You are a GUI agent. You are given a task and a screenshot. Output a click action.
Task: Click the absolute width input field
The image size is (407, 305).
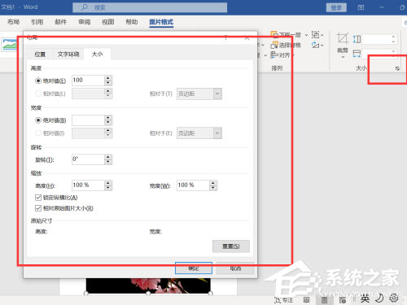pyautogui.click(x=88, y=120)
